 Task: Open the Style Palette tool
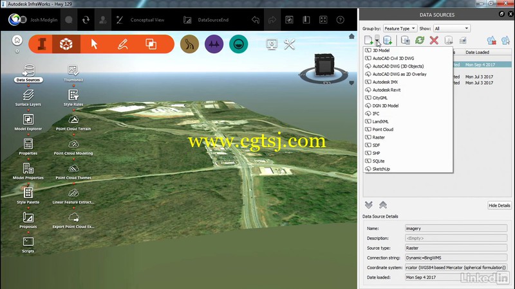[28, 196]
